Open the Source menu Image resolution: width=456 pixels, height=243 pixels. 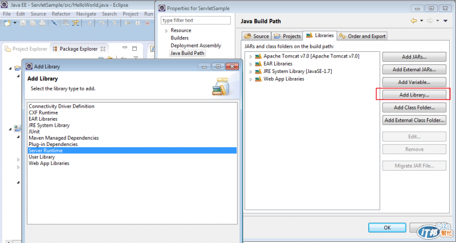point(38,14)
